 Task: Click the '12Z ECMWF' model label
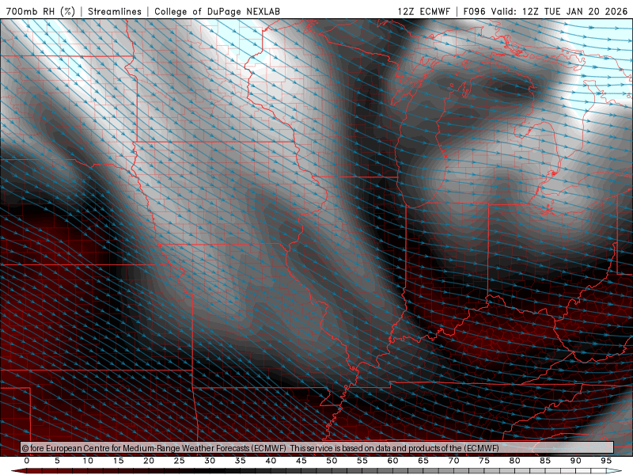[423, 11]
